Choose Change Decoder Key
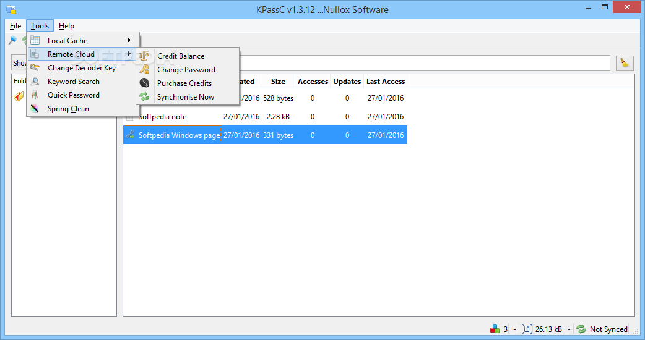 (x=84, y=68)
